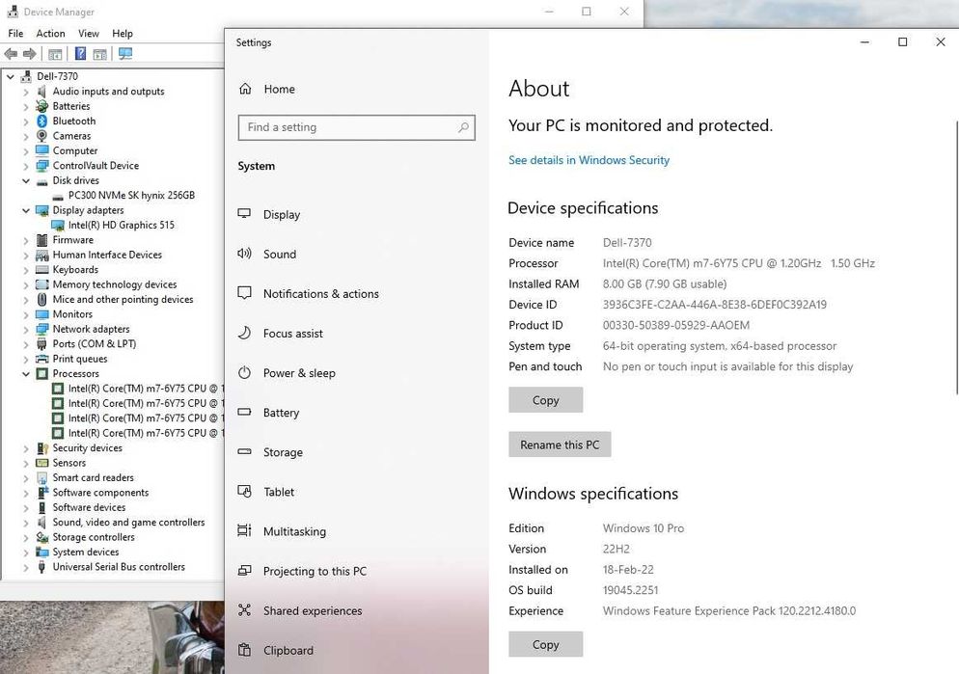Click Rename this PC button
Image resolution: width=959 pixels, height=674 pixels.
coord(560,445)
